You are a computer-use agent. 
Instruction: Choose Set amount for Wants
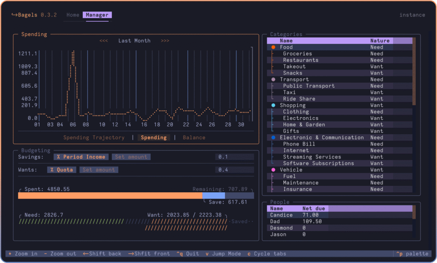99,170
